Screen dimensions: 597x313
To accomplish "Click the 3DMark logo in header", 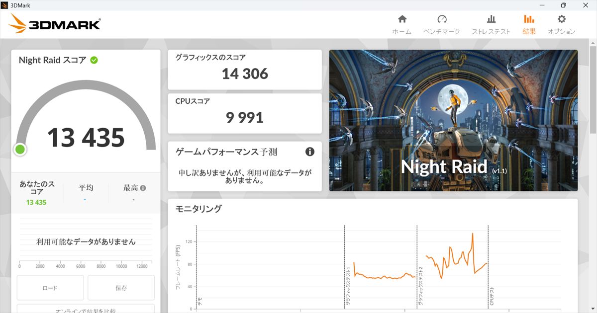I will coord(55,23).
